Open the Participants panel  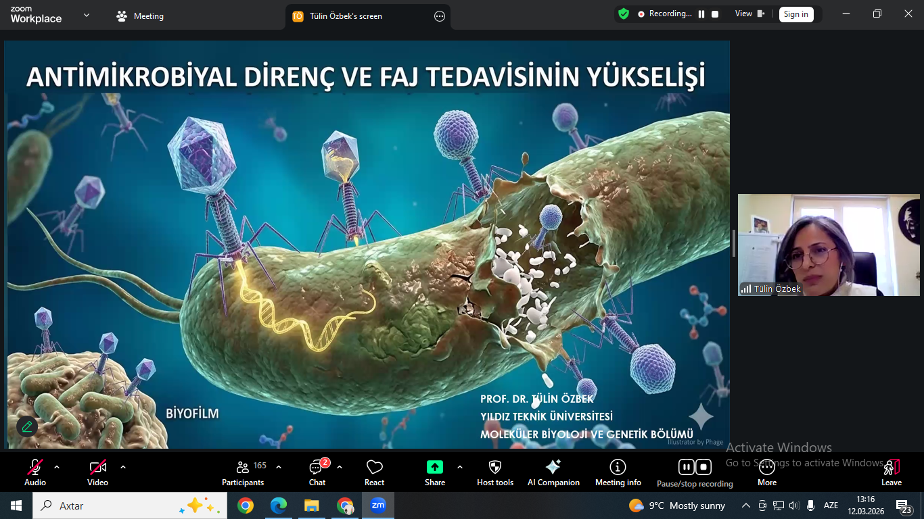coord(243,472)
